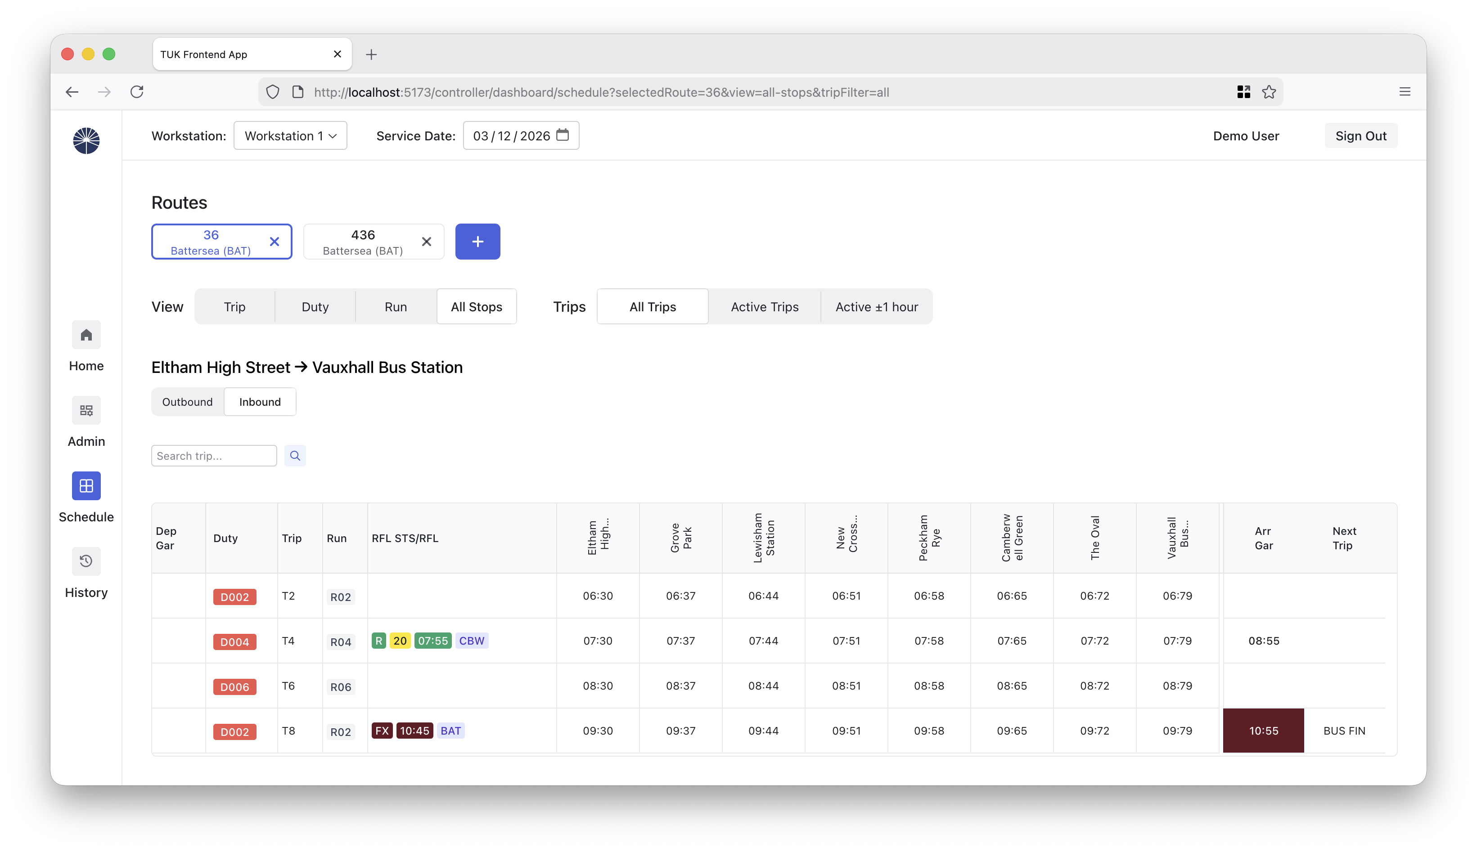Reload the page in the browser

[137, 92]
